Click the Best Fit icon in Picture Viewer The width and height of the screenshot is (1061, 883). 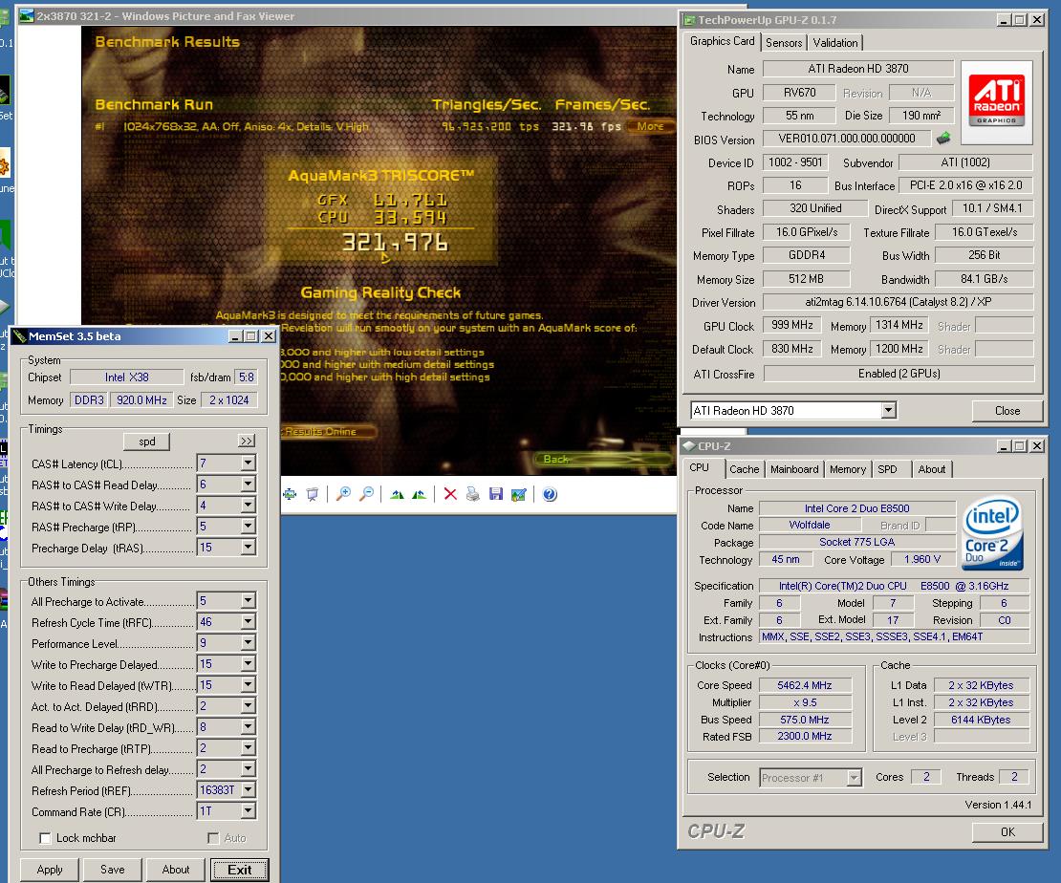coord(290,495)
